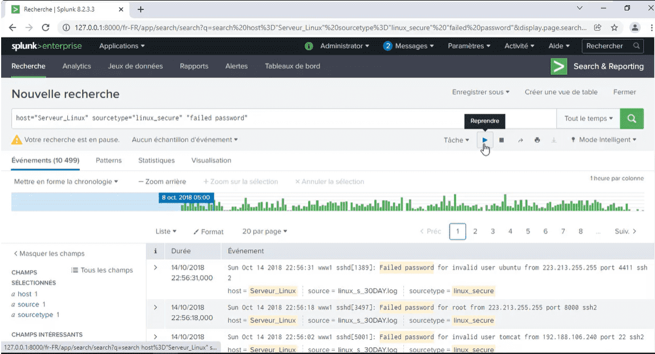Click Masquer les champs

click(x=49, y=254)
